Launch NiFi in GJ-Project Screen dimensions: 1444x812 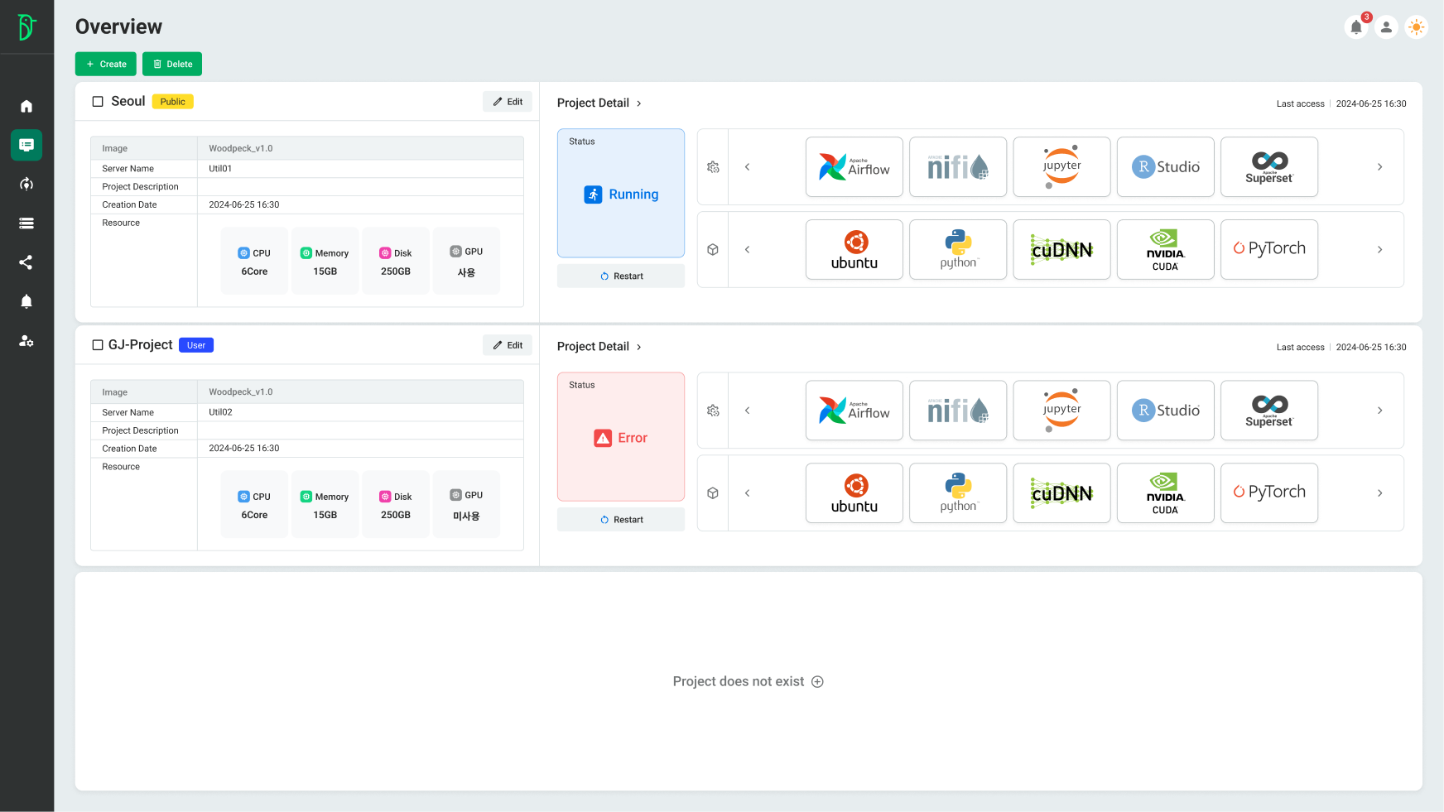(x=958, y=411)
